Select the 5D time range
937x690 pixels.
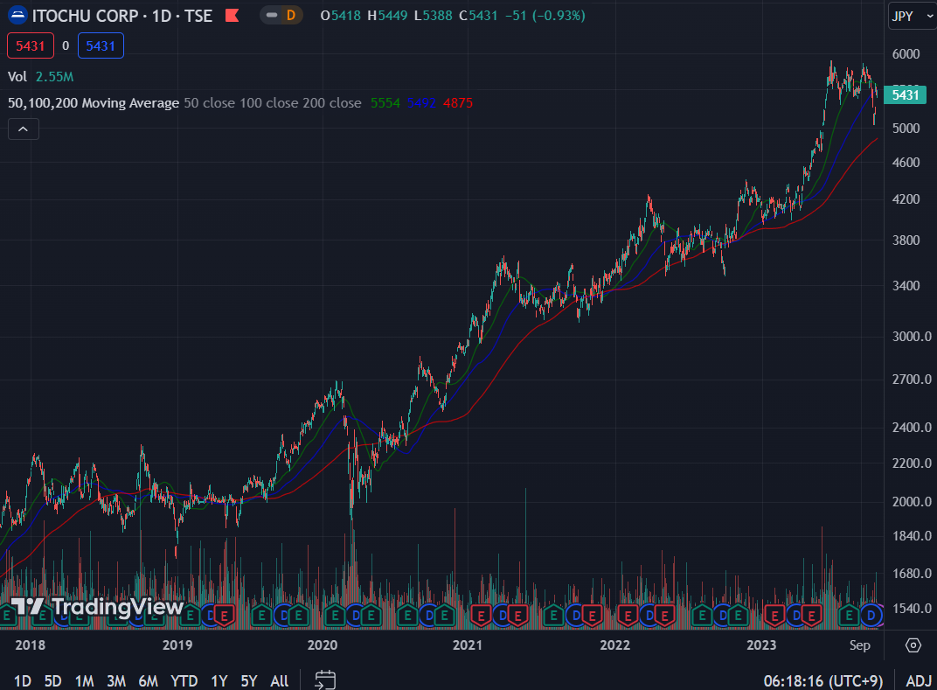tap(52, 681)
